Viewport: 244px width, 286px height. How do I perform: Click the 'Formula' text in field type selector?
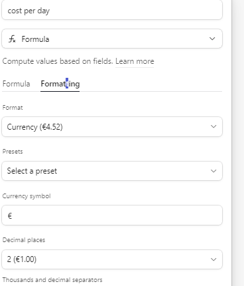coord(35,39)
